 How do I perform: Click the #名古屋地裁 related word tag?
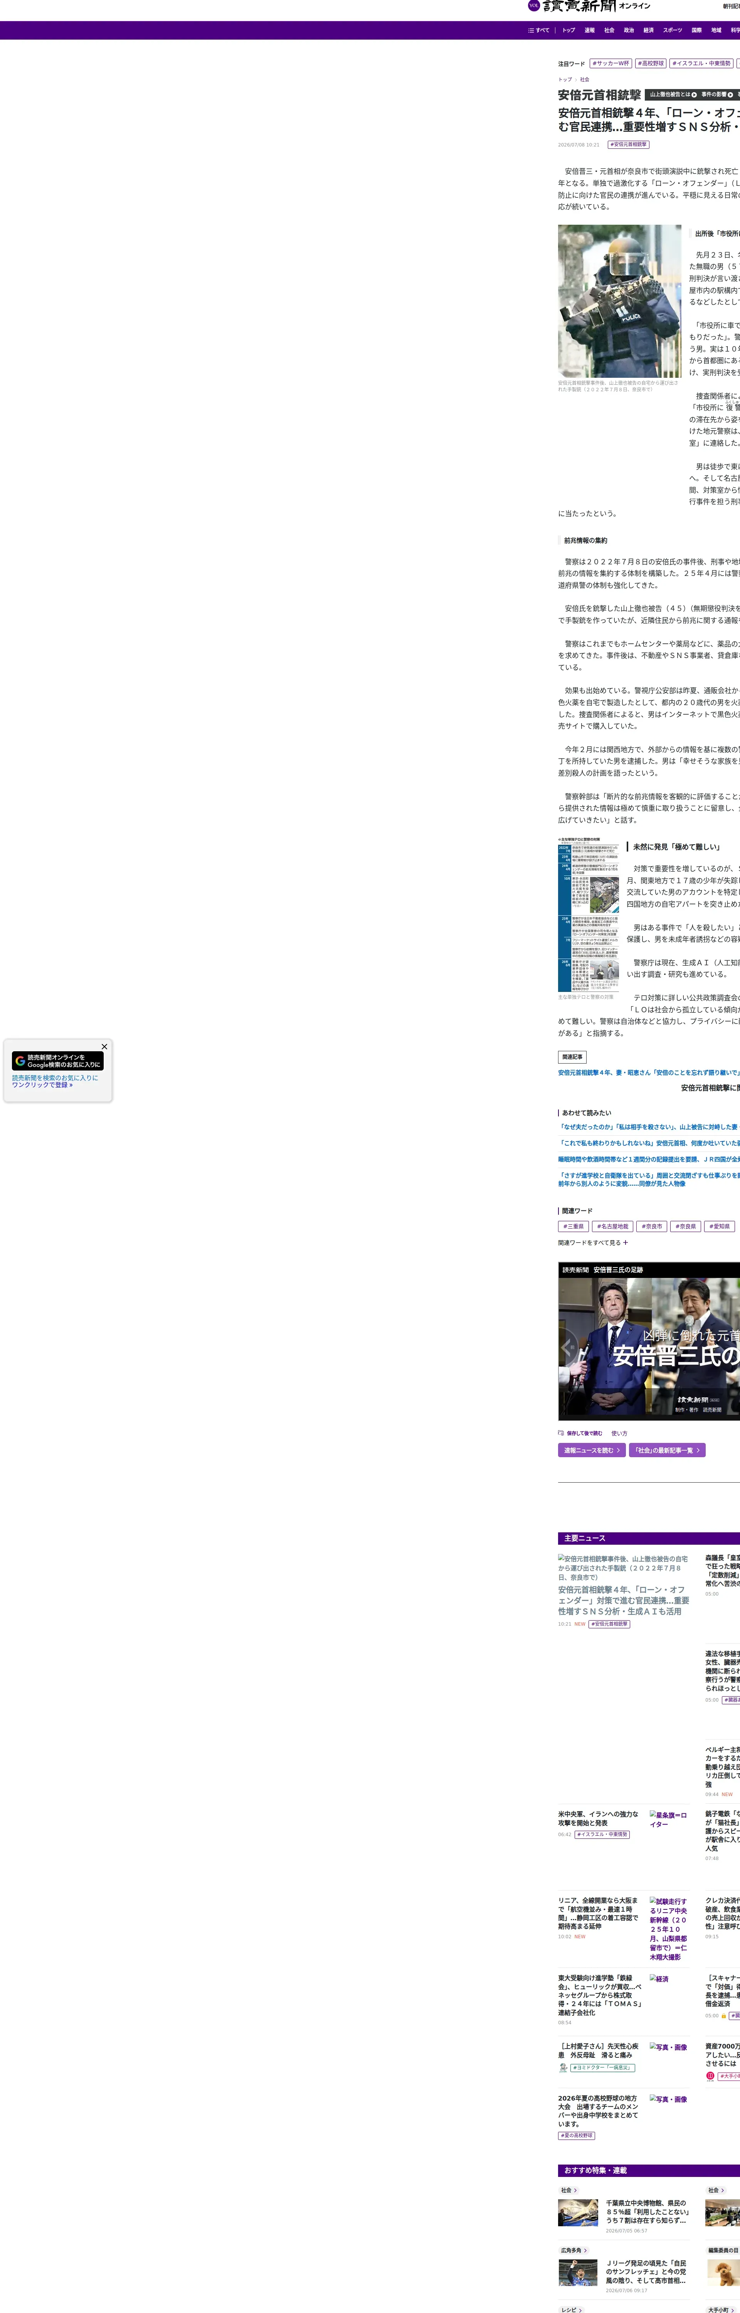(612, 1227)
